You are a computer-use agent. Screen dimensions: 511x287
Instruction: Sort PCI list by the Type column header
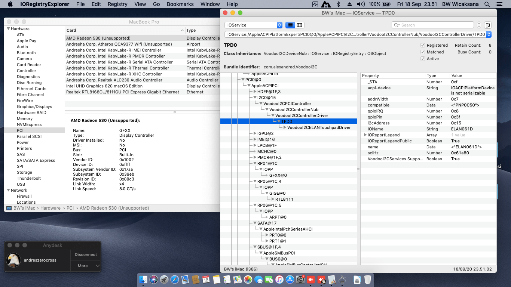pyautogui.click(x=203, y=30)
